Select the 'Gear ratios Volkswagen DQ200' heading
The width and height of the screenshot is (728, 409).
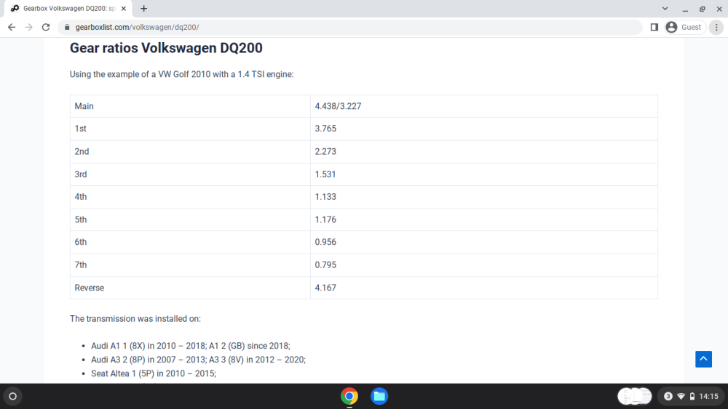(x=166, y=48)
